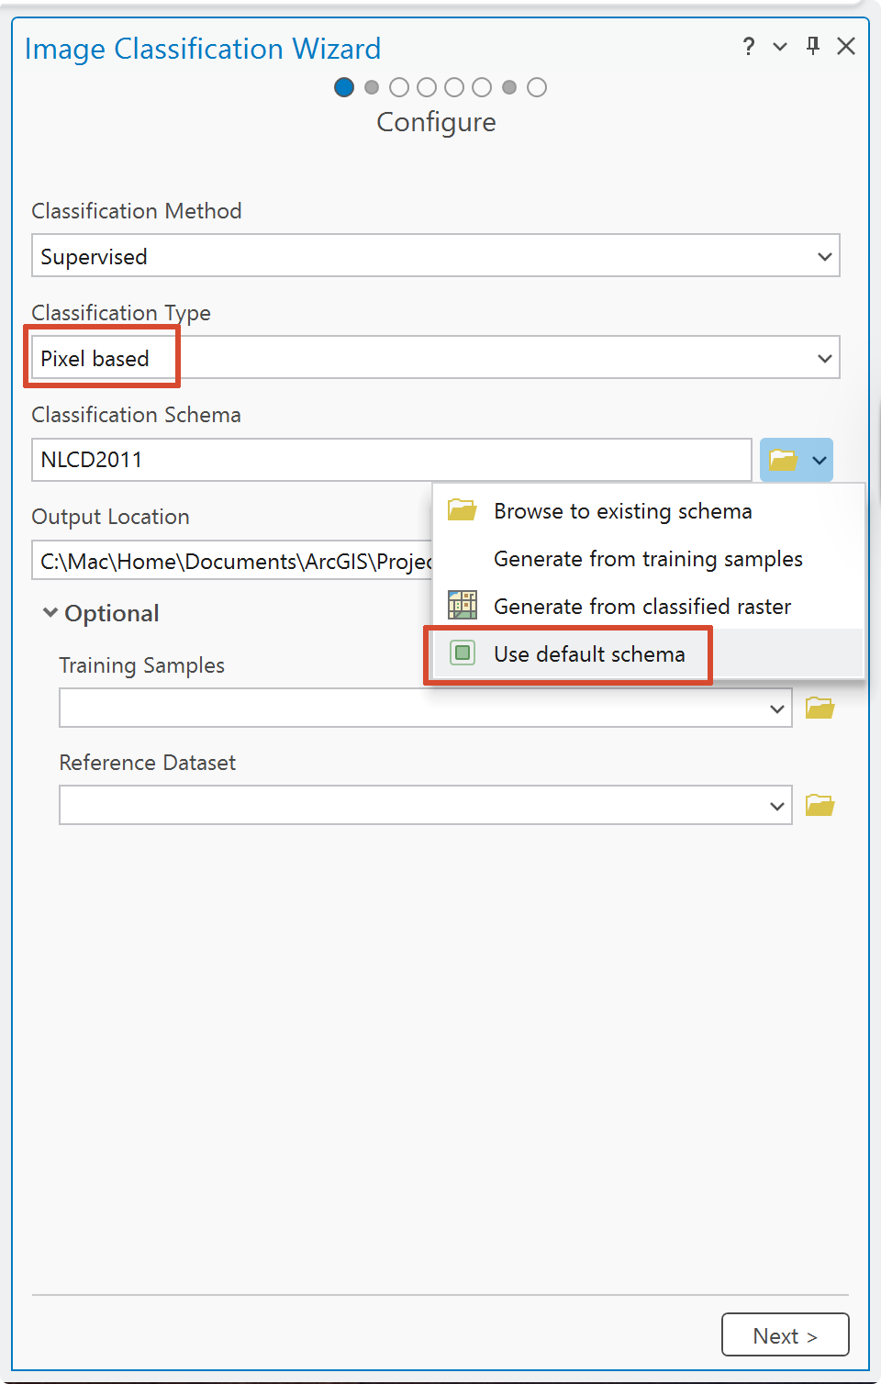Click the Next button
The width and height of the screenshot is (881, 1384).
(x=785, y=1334)
